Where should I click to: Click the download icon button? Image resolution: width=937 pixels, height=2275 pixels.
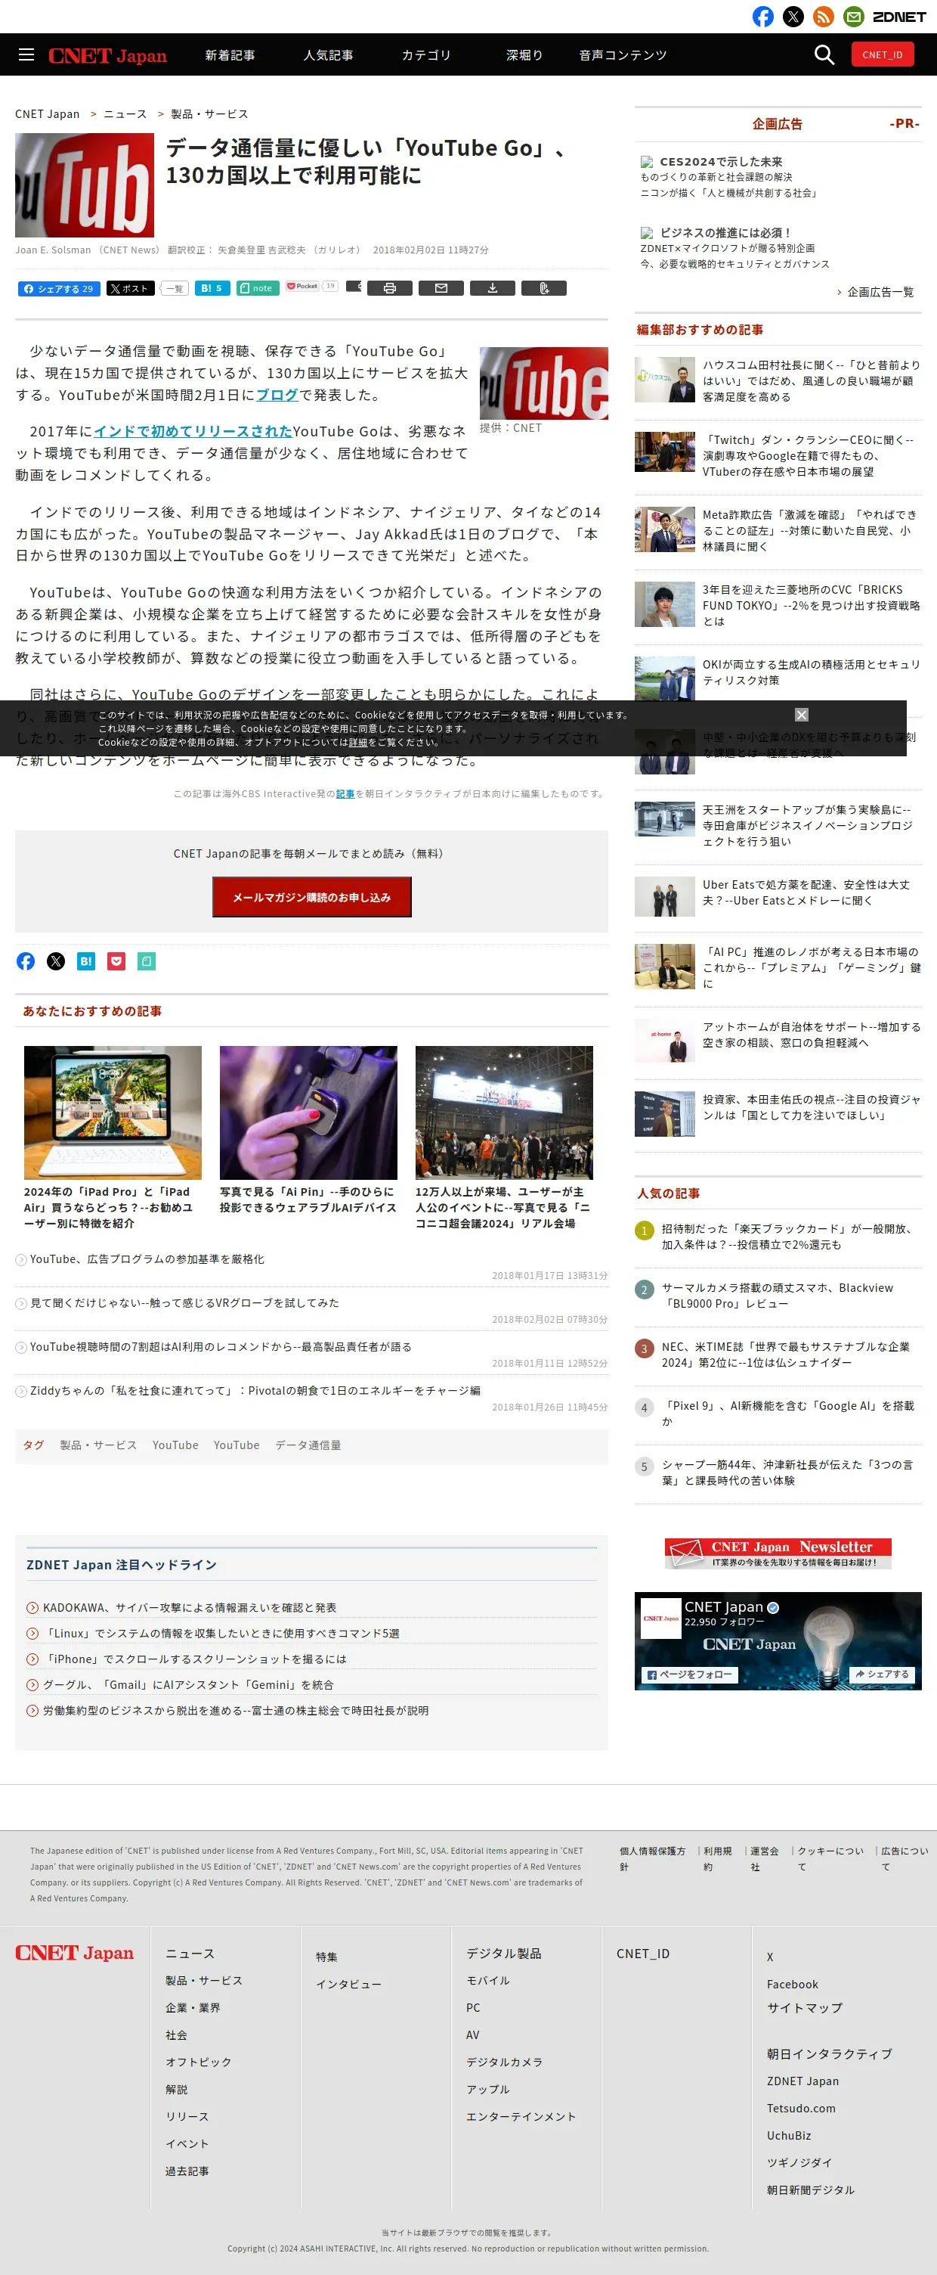click(493, 288)
